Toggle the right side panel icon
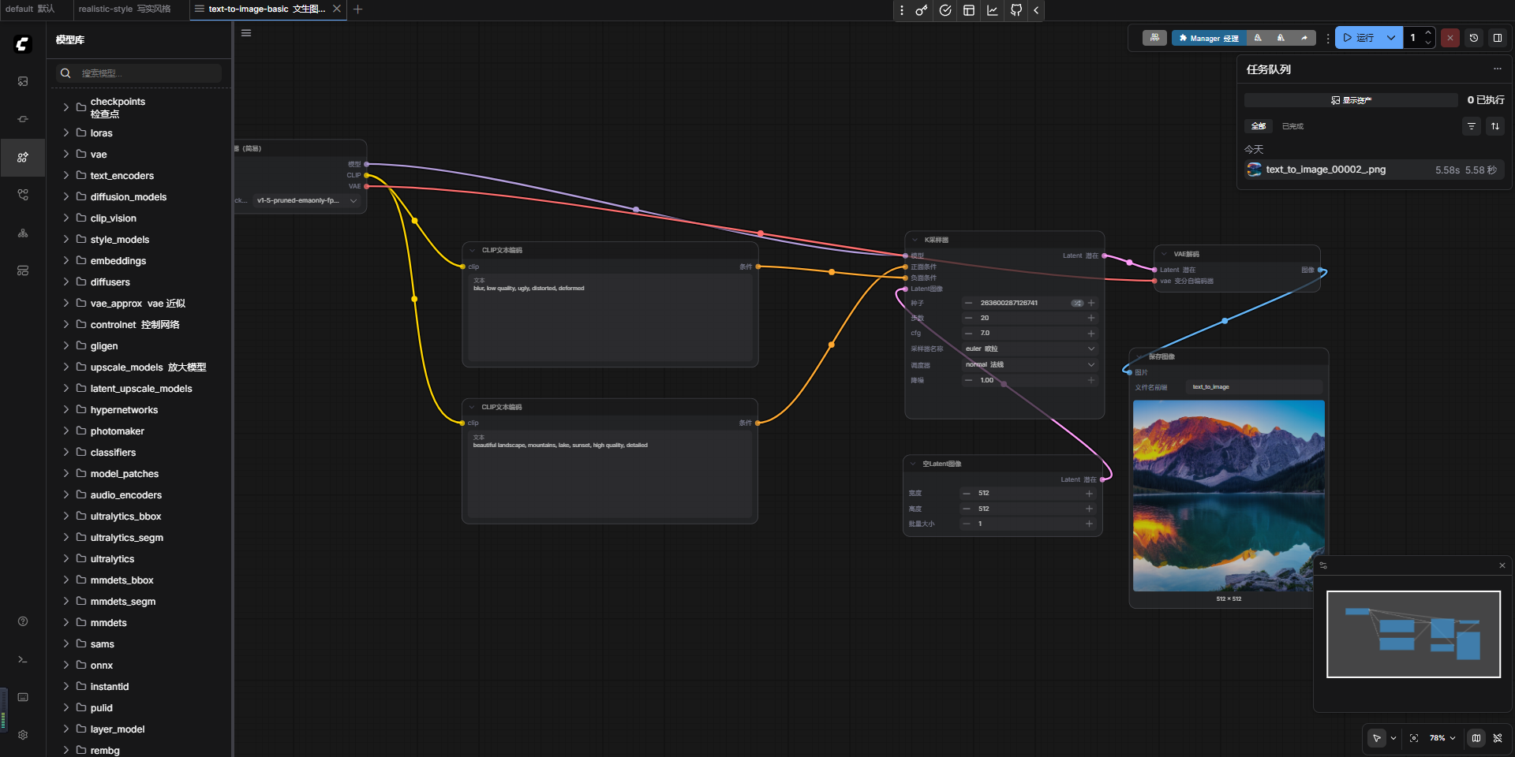This screenshot has width=1515, height=757. click(x=1498, y=38)
